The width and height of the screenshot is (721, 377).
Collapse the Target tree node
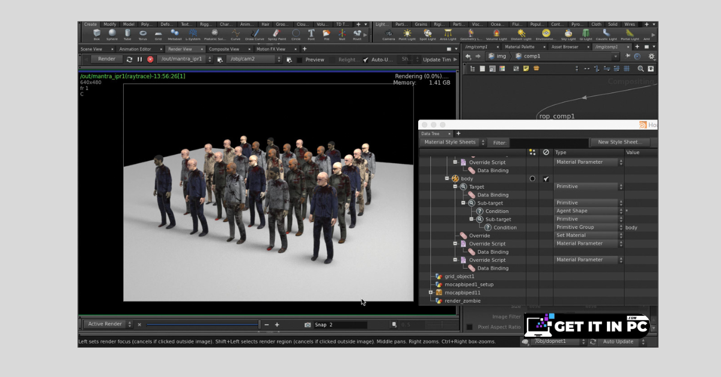[455, 187]
